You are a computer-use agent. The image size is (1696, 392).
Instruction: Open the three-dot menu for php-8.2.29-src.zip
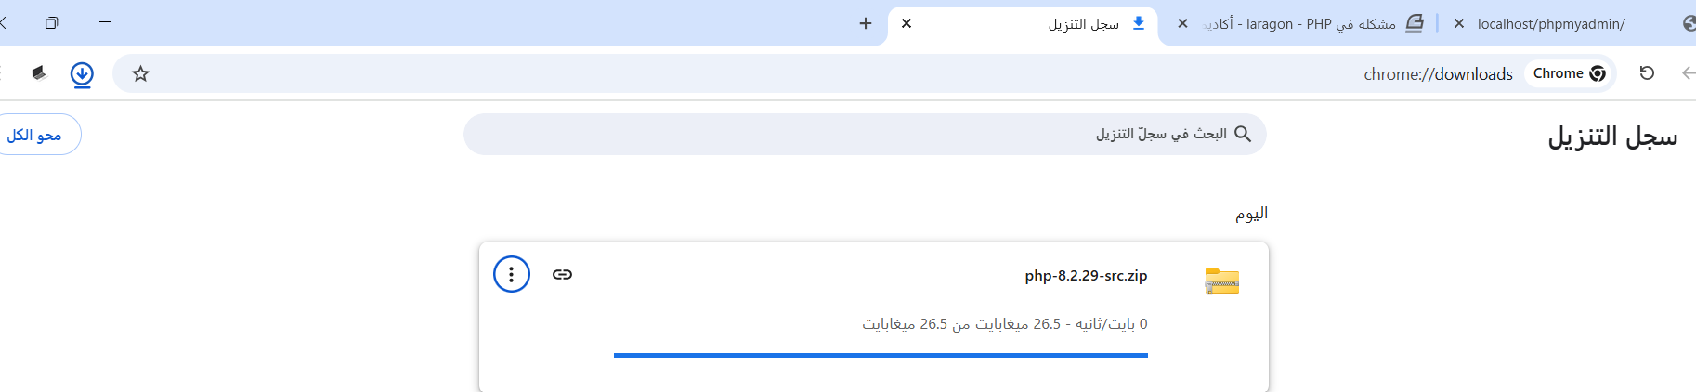(511, 274)
